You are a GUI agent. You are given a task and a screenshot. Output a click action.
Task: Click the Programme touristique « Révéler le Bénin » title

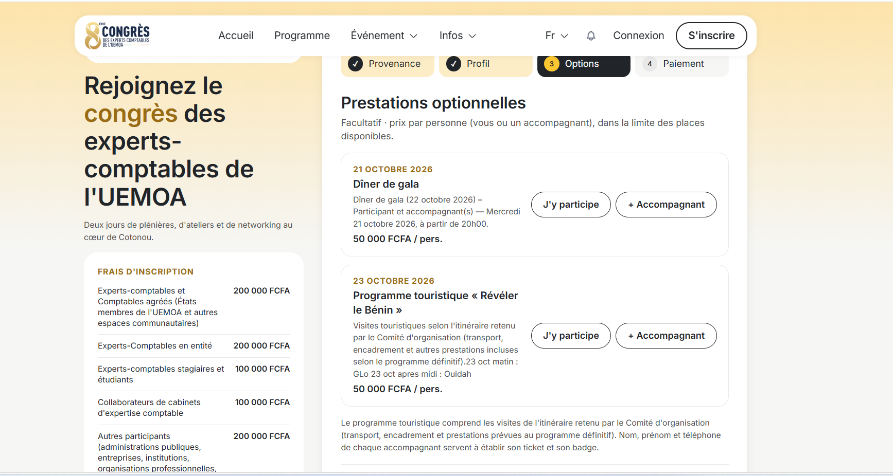[x=435, y=303]
